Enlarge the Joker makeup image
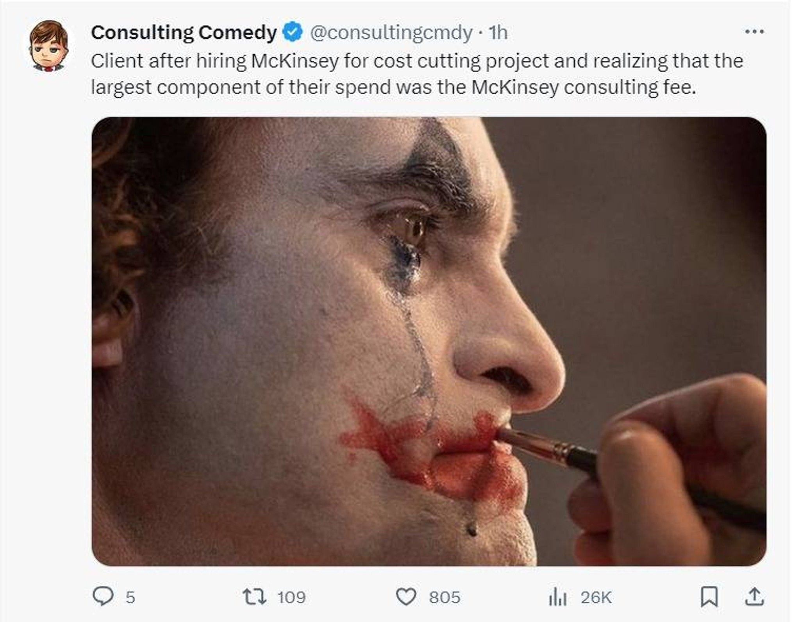The image size is (800, 622). [x=429, y=342]
